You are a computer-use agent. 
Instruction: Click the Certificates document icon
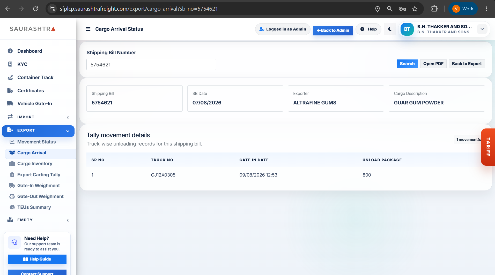click(10, 90)
